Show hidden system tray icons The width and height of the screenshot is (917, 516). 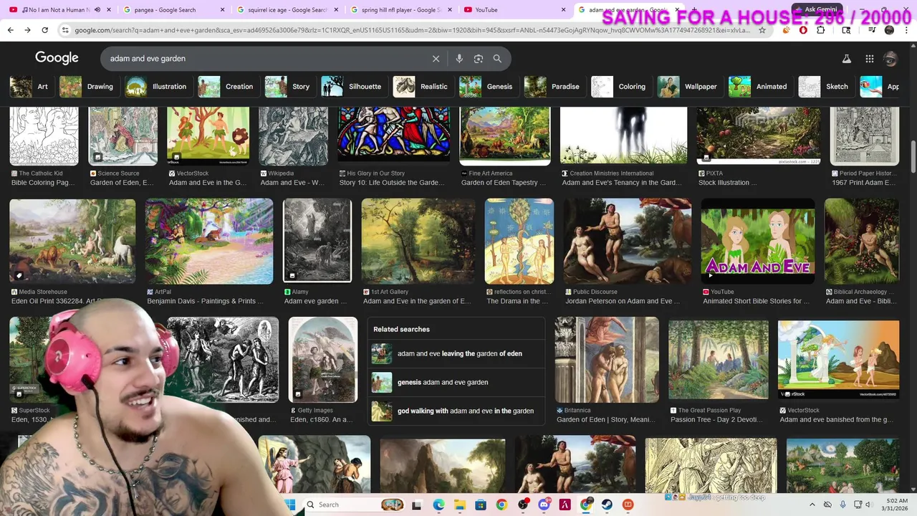click(812, 505)
